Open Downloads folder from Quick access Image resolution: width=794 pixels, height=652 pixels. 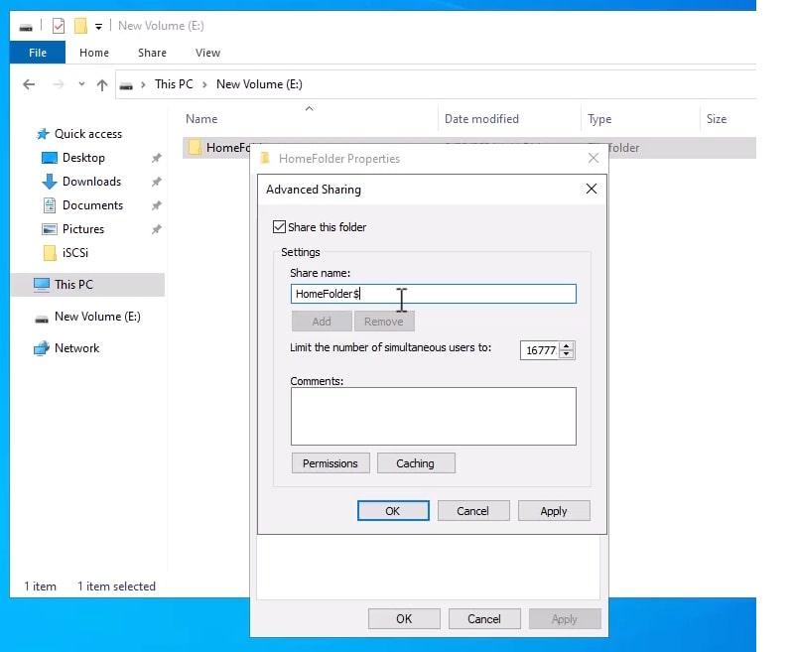(50, 182)
